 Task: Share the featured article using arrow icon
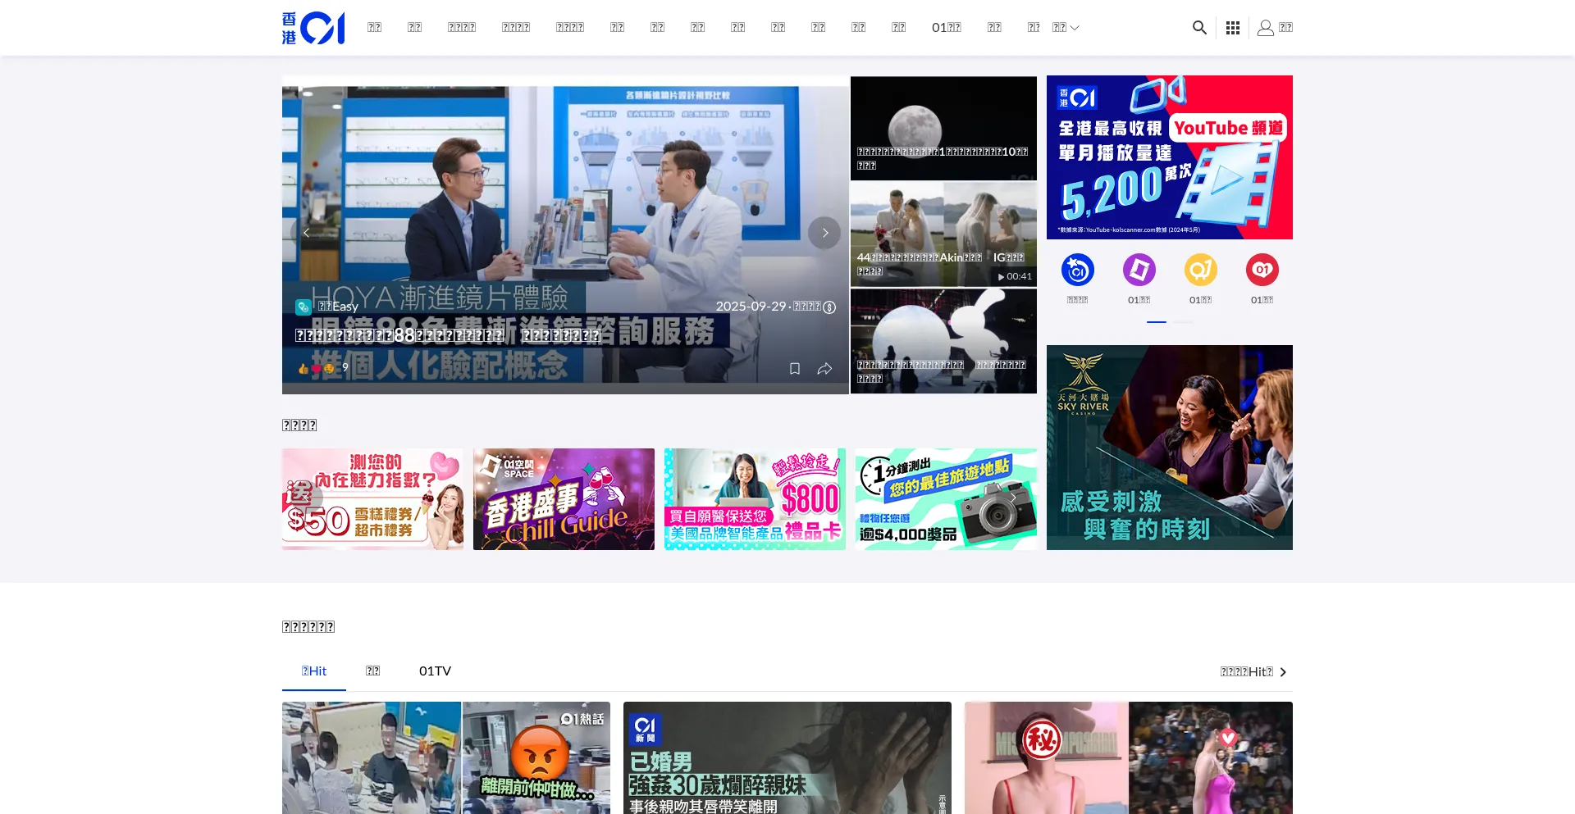click(x=824, y=369)
